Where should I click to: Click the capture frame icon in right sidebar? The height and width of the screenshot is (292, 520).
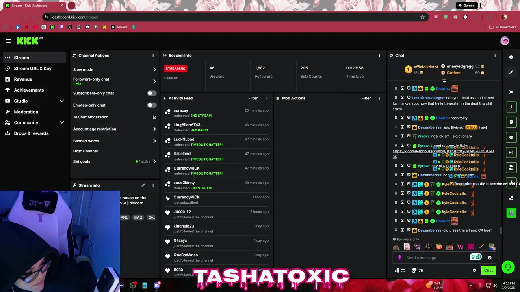point(511,92)
